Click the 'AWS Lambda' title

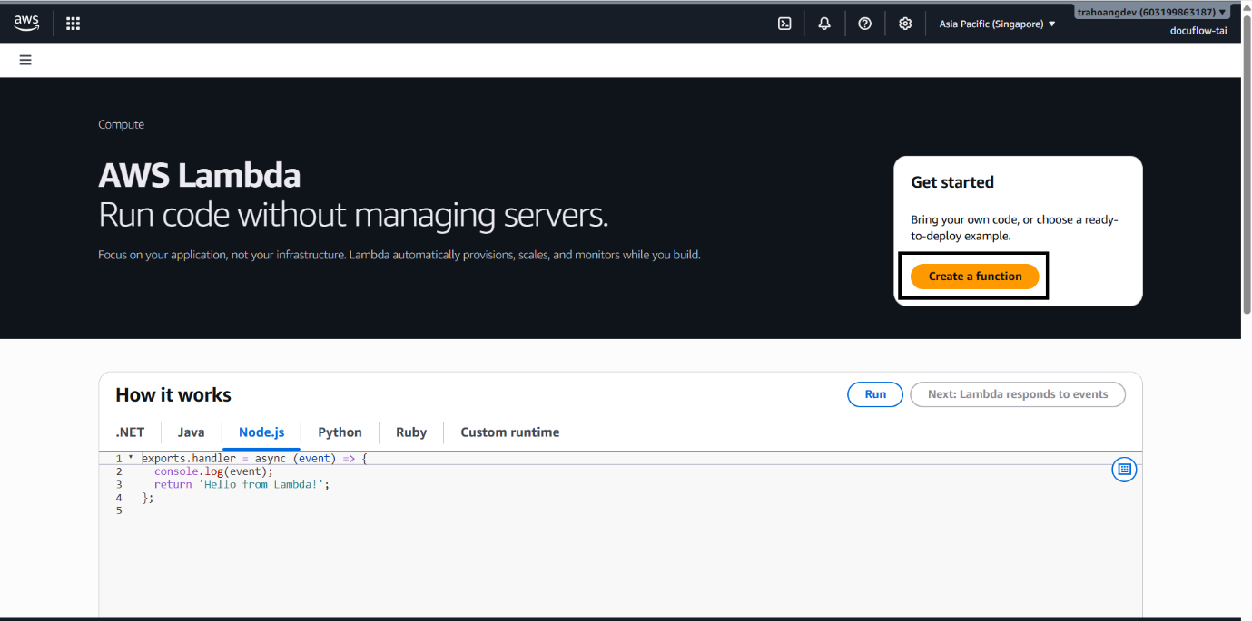click(200, 175)
